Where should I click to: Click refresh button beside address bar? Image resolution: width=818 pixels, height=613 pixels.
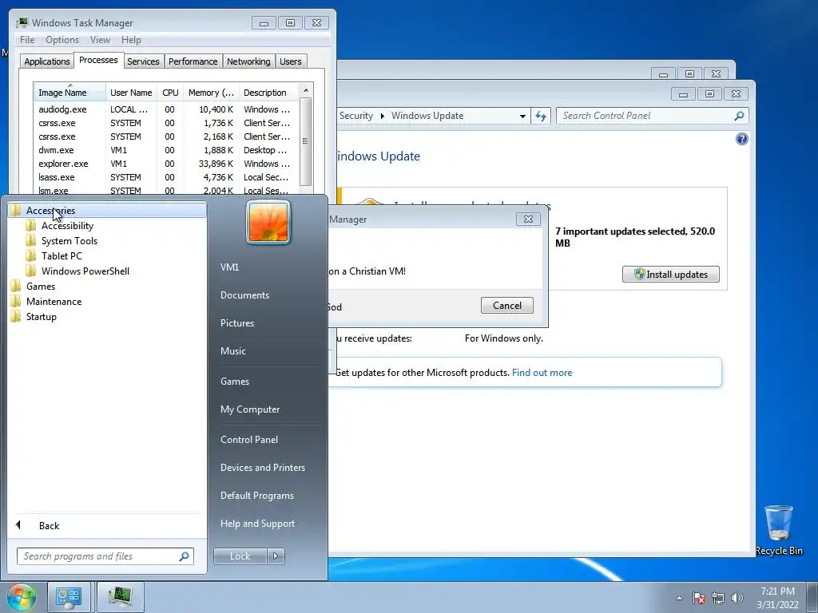pos(541,116)
